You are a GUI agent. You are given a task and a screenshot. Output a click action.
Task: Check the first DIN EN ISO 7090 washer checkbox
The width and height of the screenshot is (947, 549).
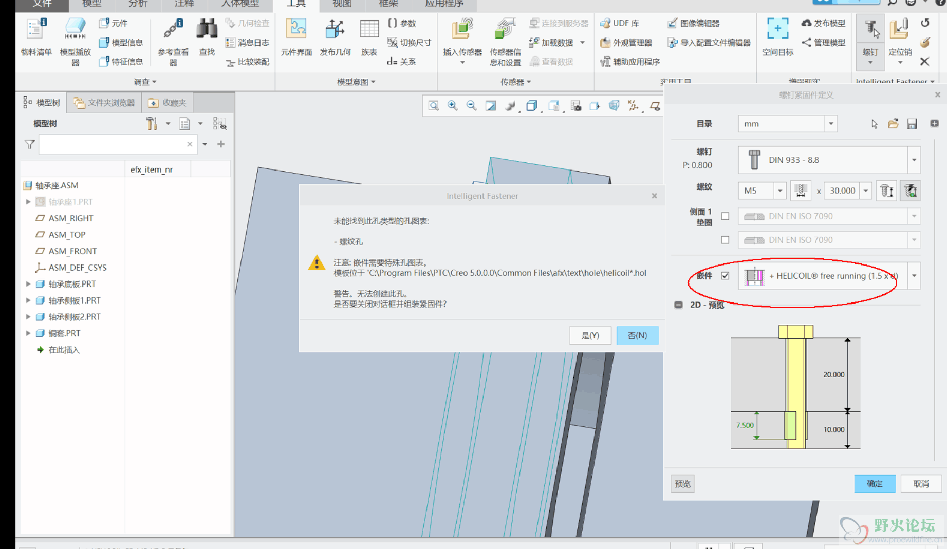pos(725,216)
